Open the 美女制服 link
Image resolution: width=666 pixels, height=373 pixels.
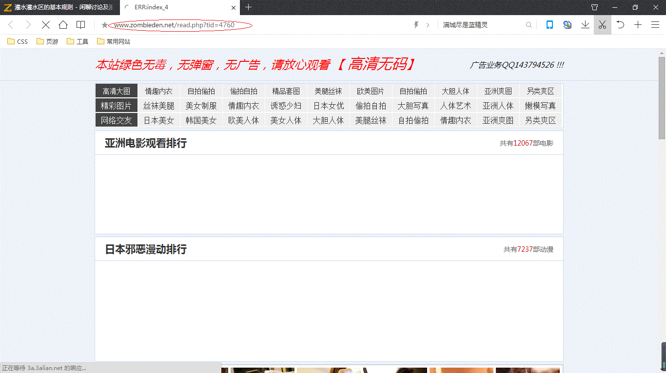(201, 106)
